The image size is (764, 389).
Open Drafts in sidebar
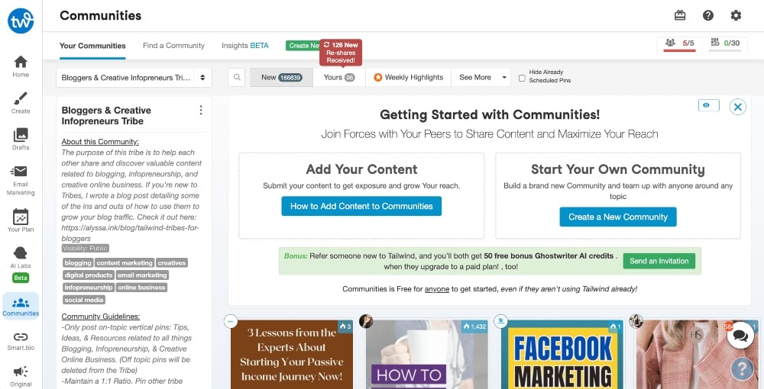click(x=21, y=139)
